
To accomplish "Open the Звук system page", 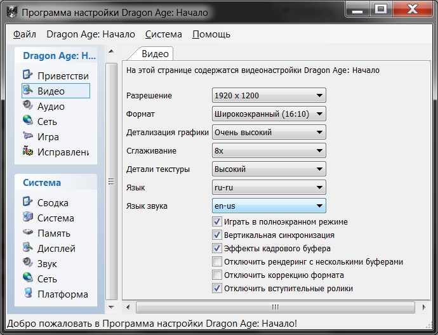I will coord(47,264).
